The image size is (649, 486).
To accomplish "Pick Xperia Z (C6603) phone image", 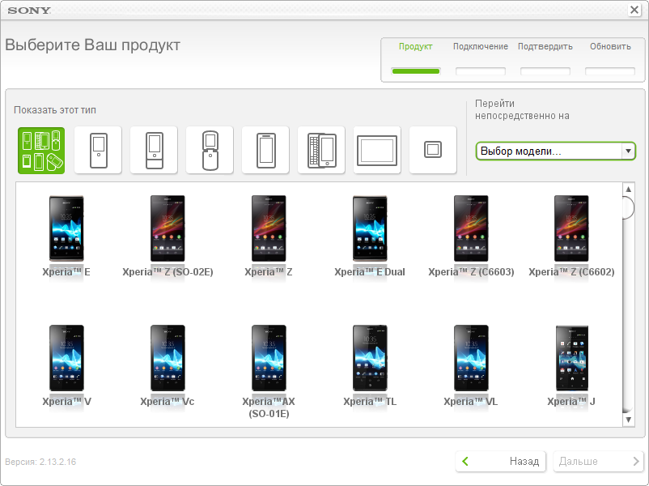I will click(x=471, y=228).
